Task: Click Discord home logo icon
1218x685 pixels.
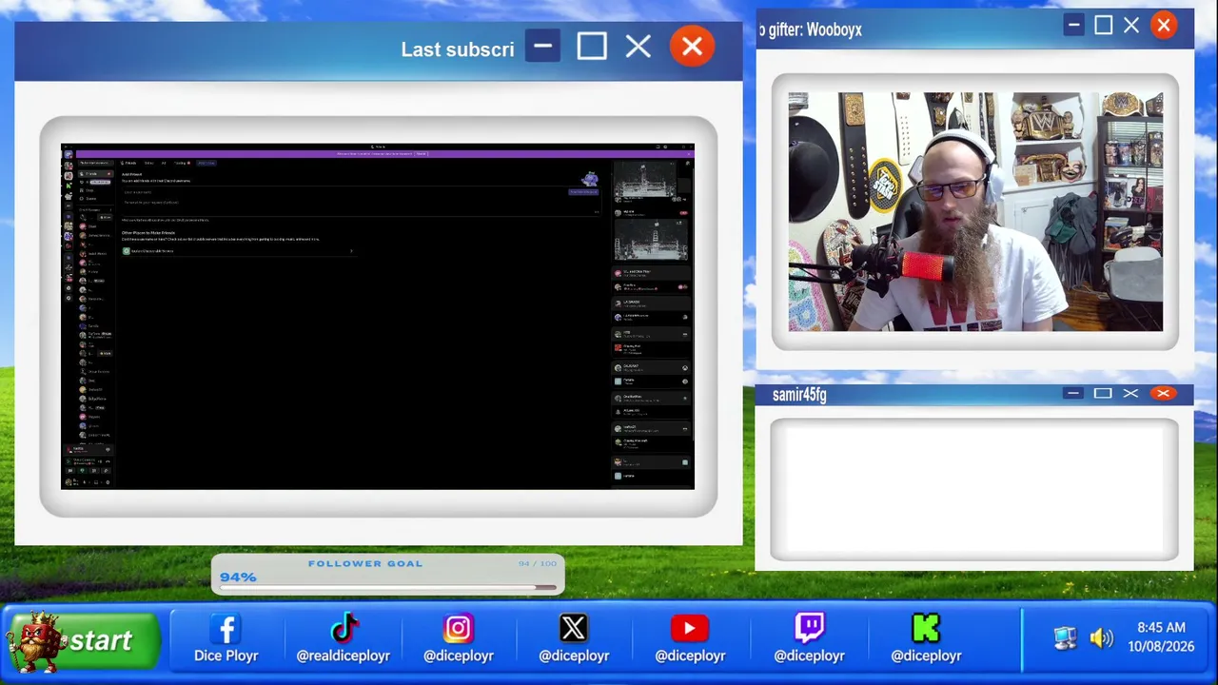Action: (69, 154)
